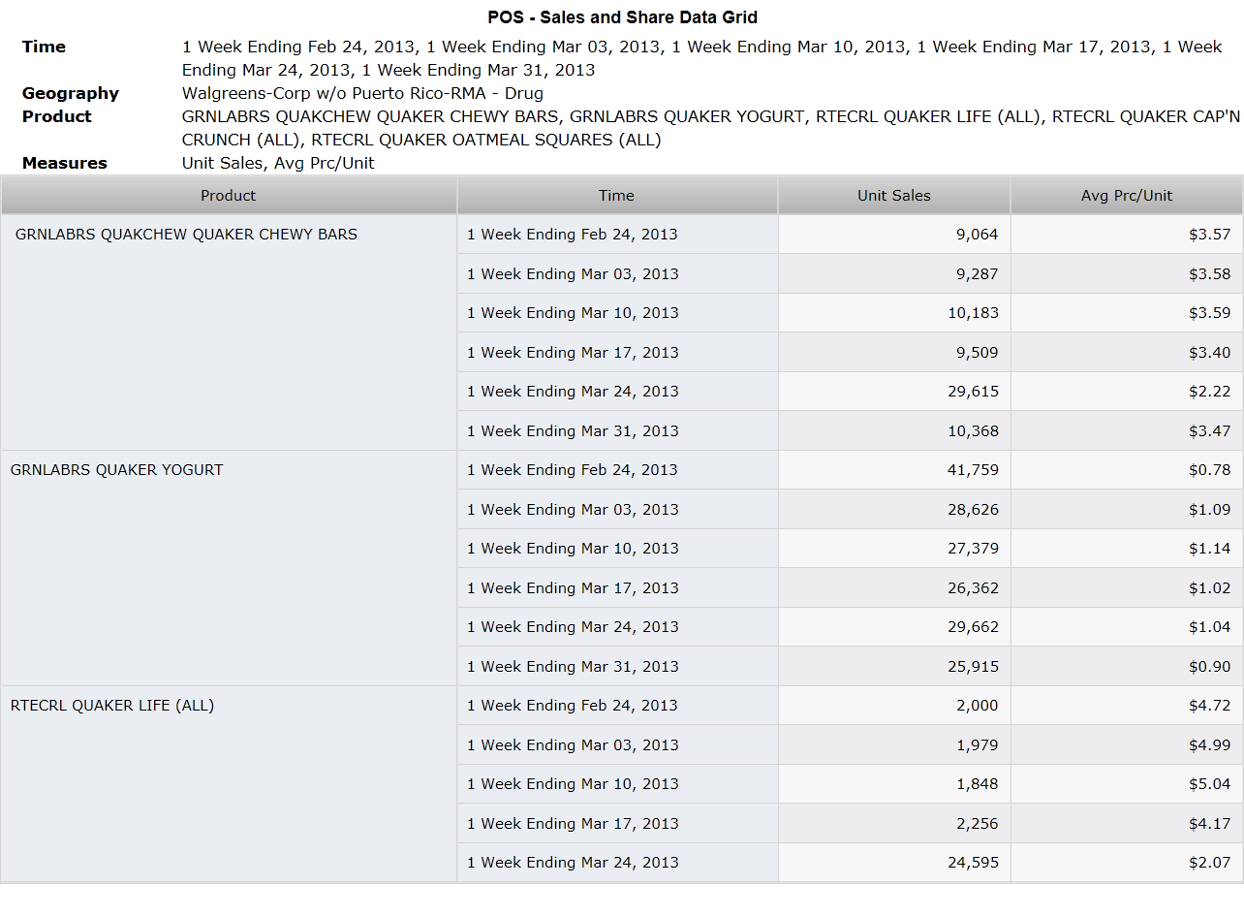Click the Mar 24, 2013 time cell beside 24,595
The height and width of the screenshot is (917, 1244).
[617, 863]
